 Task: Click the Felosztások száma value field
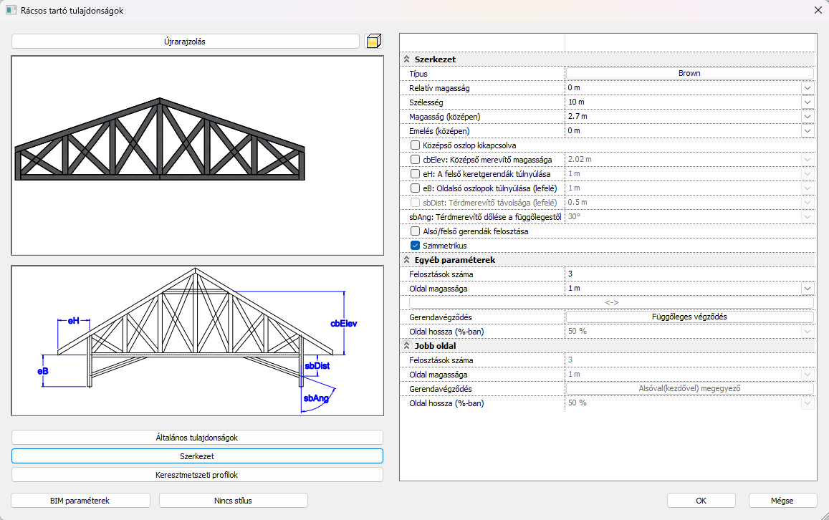click(689, 274)
